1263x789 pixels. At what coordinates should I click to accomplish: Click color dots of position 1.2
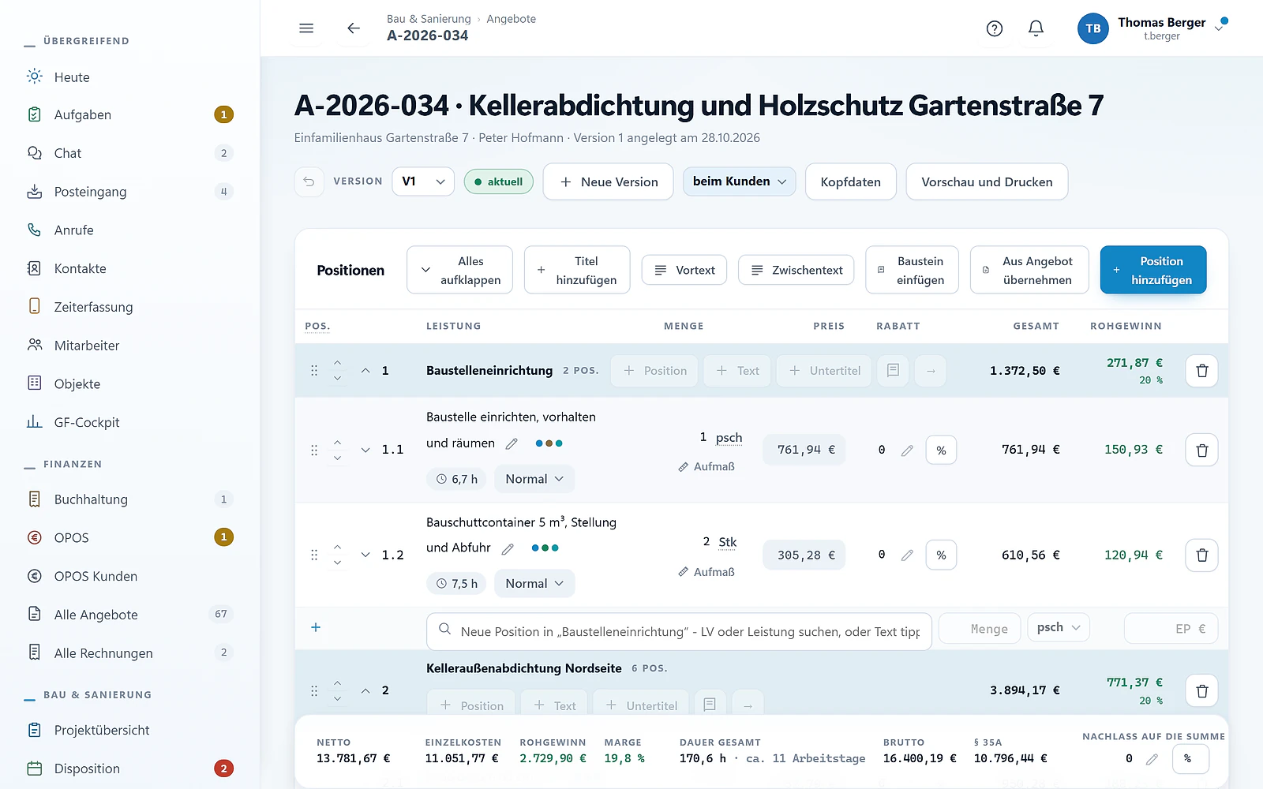click(545, 548)
